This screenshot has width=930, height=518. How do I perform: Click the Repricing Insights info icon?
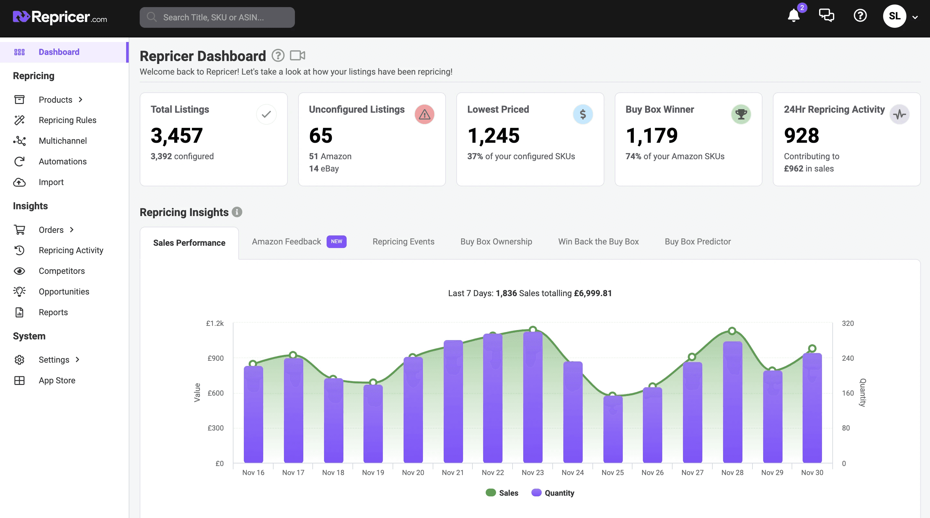237,212
